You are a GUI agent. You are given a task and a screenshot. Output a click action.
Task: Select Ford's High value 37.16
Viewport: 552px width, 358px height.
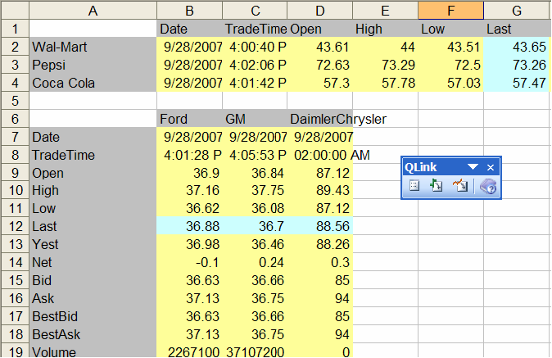coord(189,190)
